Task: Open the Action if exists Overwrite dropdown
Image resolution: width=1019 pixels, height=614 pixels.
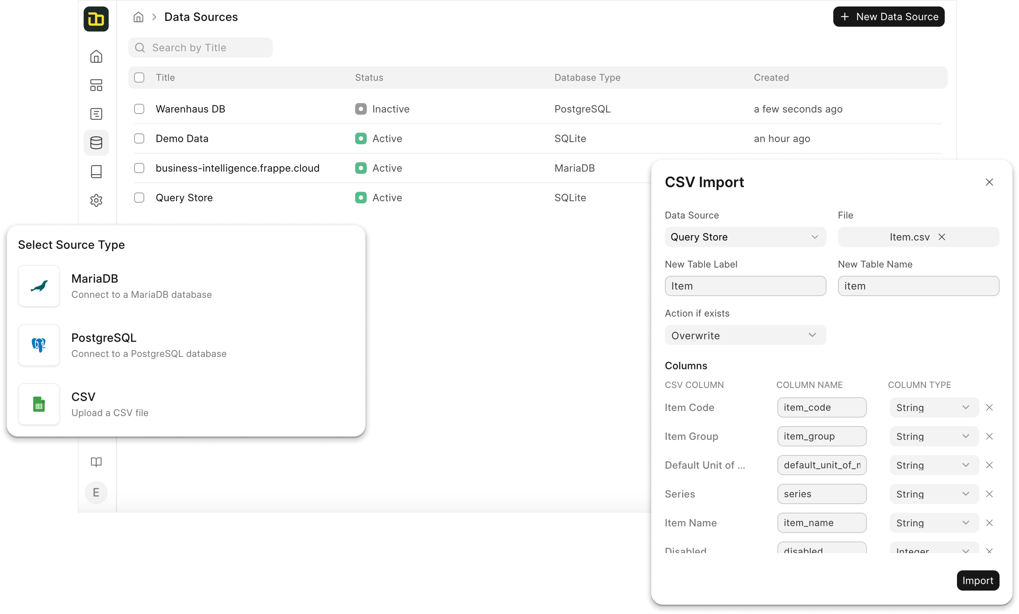Action: point(745,335)
